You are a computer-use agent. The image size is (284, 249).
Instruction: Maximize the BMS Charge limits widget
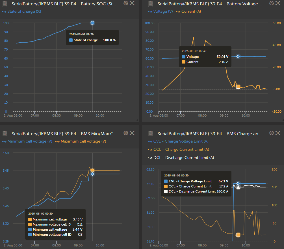tap(278, 133)
